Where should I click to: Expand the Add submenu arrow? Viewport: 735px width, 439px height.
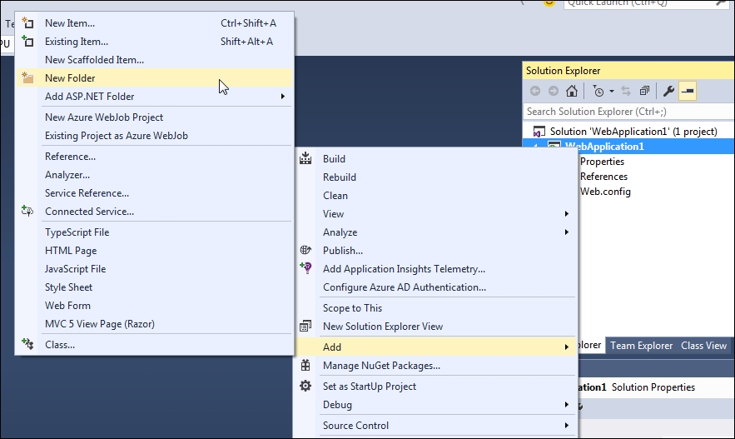(x=567, y=347)
